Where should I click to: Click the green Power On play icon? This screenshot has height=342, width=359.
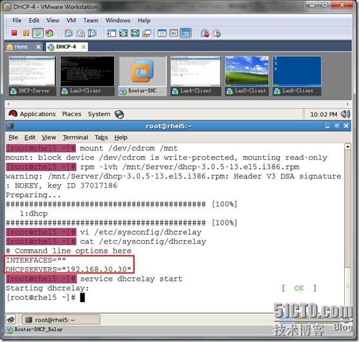(x=38, y=34)
